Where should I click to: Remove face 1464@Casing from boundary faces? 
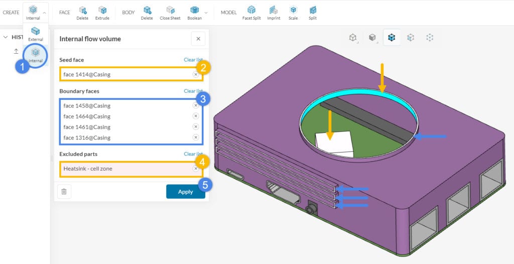pyautogui.click(x=196, y=116)
